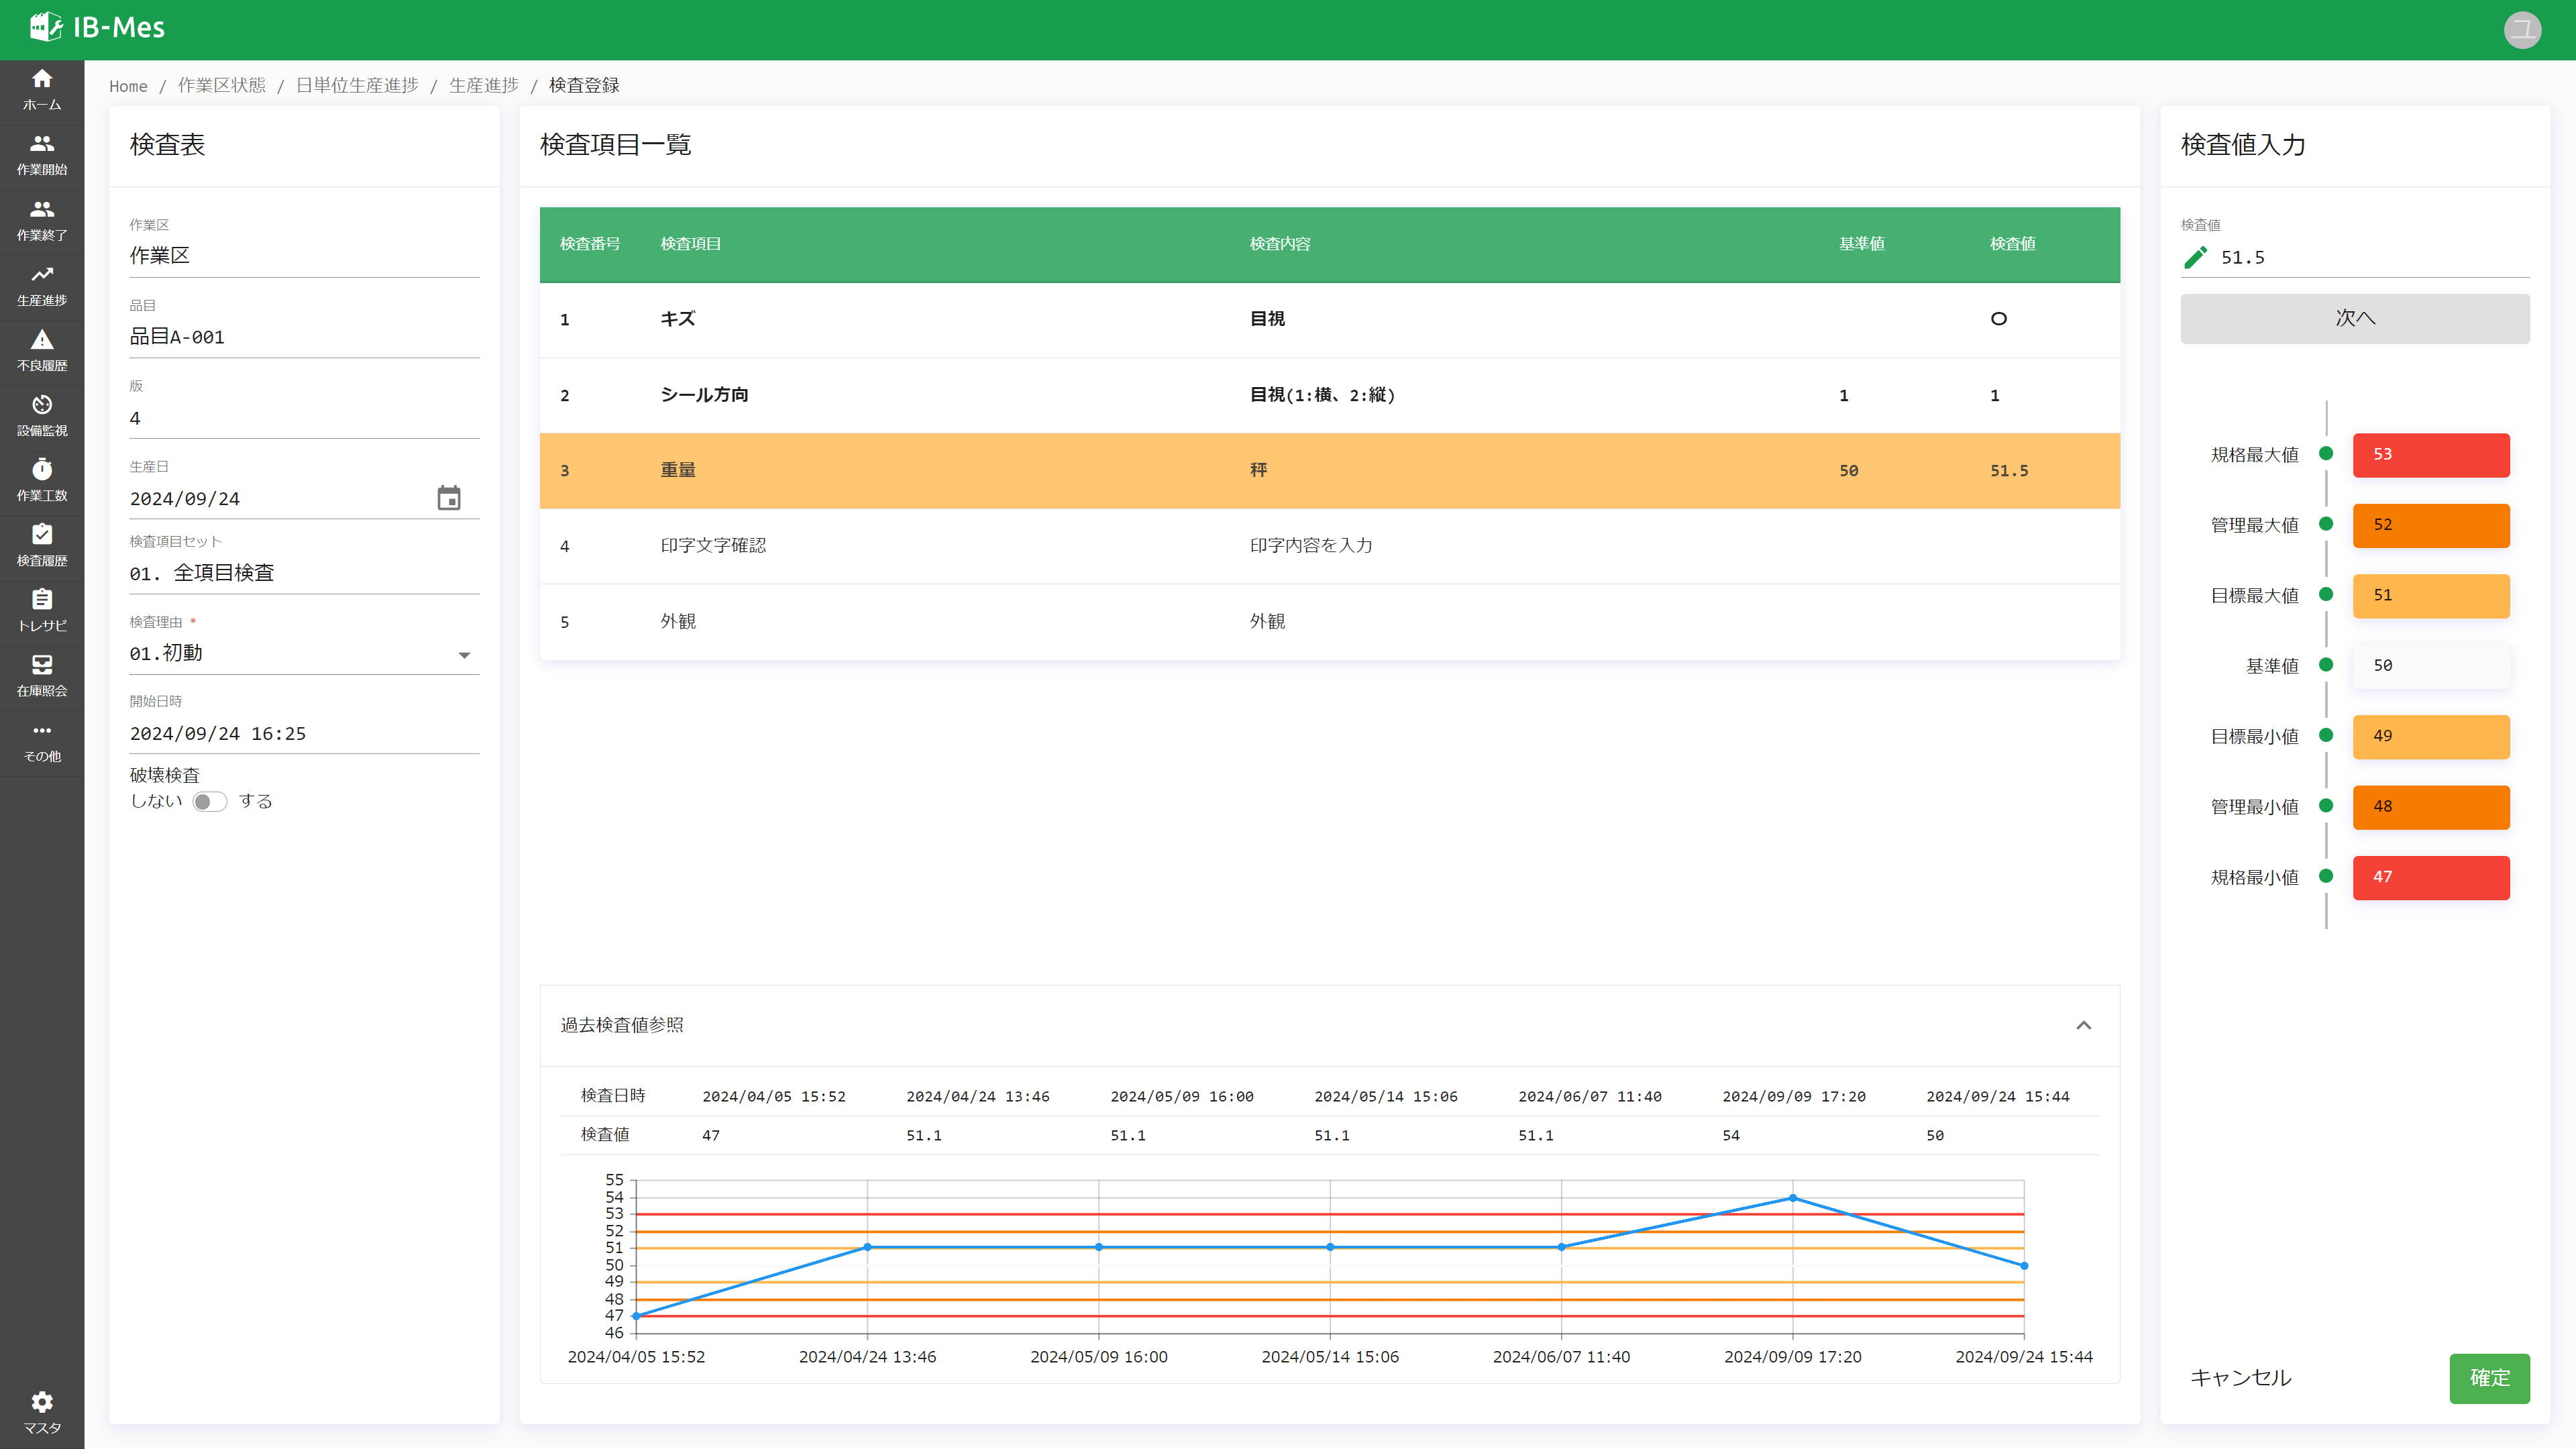The height and width of the screenshot is (1449, 2576).
Task: Select the 基準値 50 value box
Action: tap(2431, 666)
